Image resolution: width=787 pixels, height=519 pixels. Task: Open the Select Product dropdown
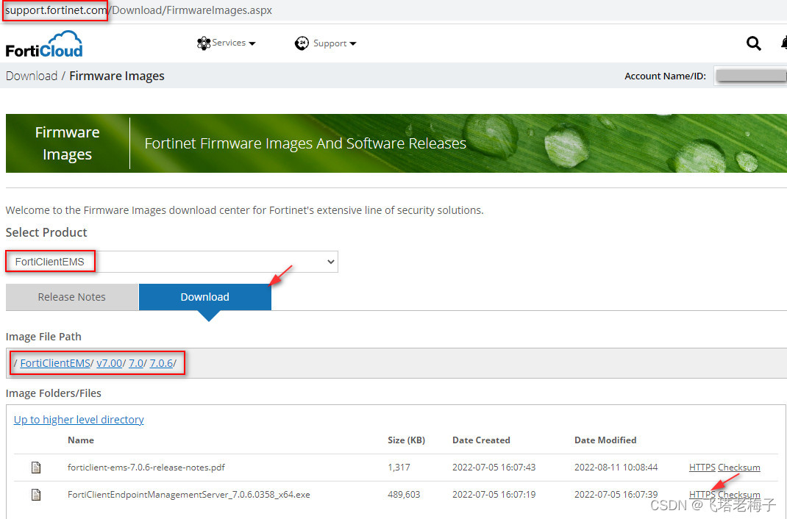pyautogui.click(x=171, y=262)
